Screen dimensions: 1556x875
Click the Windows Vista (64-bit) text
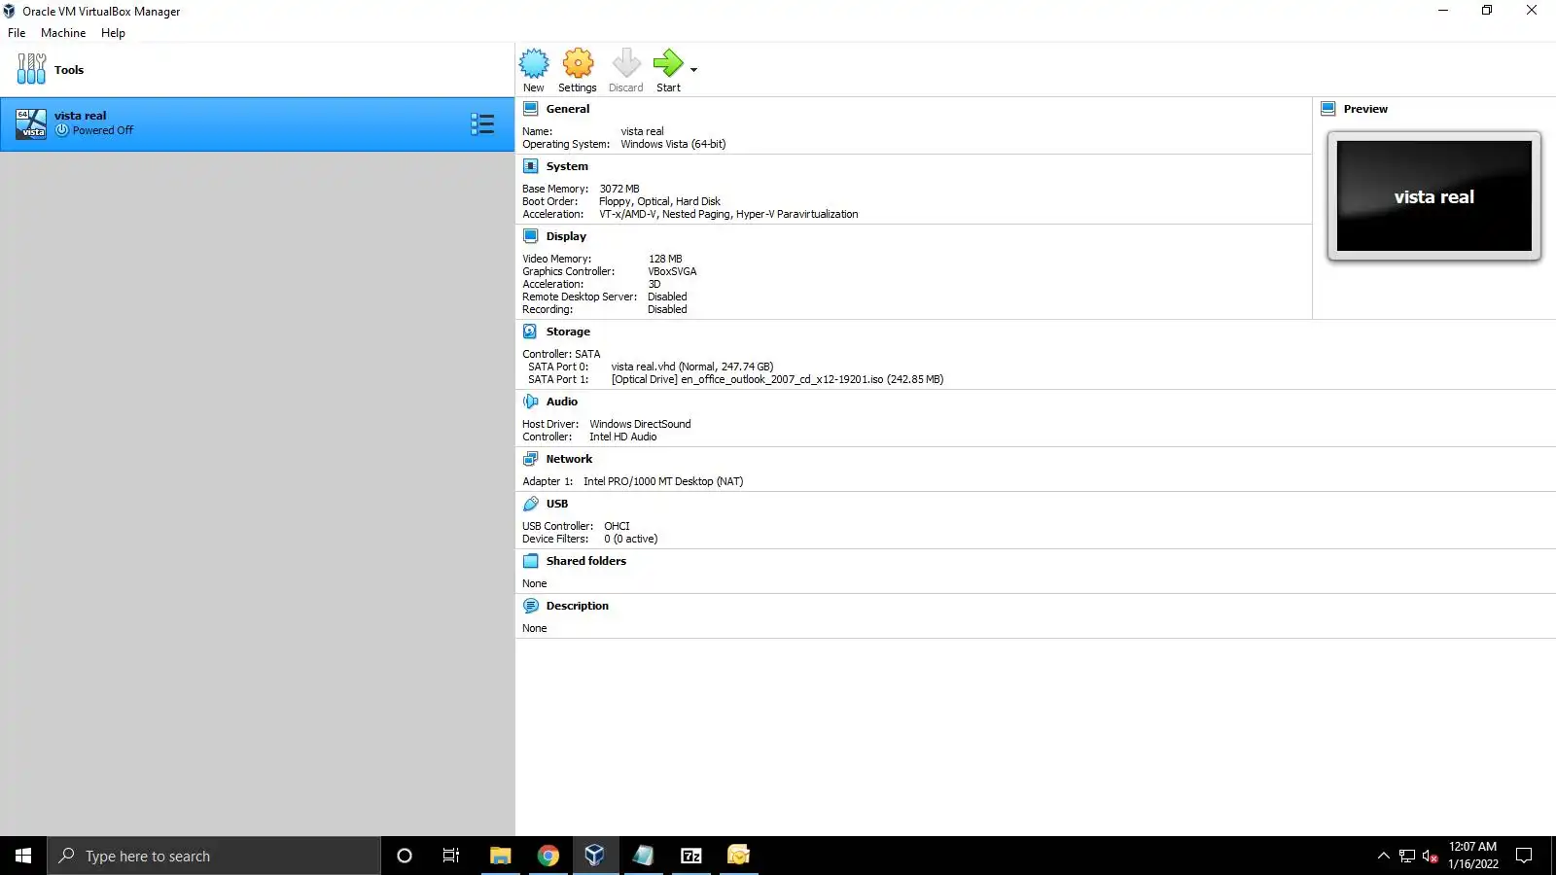[x=673, y=144]
